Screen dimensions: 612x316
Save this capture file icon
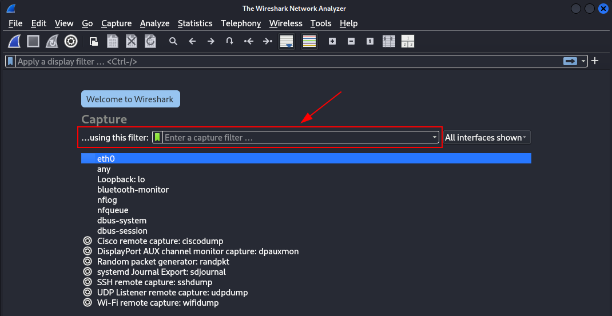[x=113, y=41]
